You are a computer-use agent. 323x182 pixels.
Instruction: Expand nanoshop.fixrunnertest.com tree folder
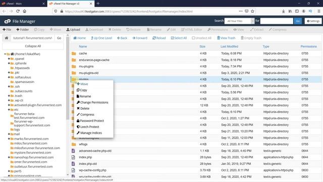(9, 157)
